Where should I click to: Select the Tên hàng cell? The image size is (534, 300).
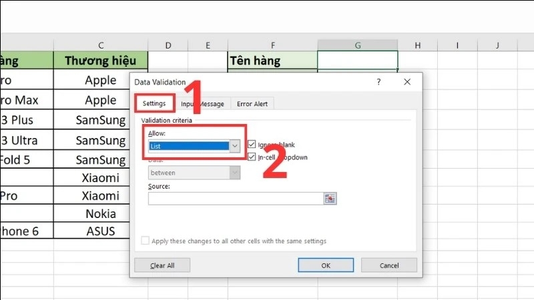tap(272, 61)
